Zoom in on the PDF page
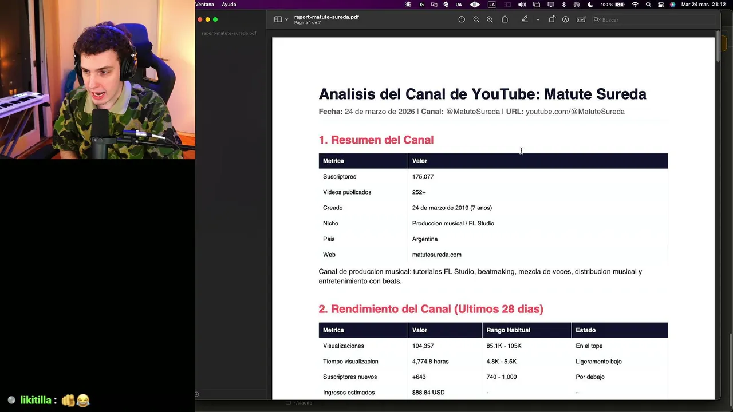The height and width of the screenshot is (412, 733). coord(490,19)
